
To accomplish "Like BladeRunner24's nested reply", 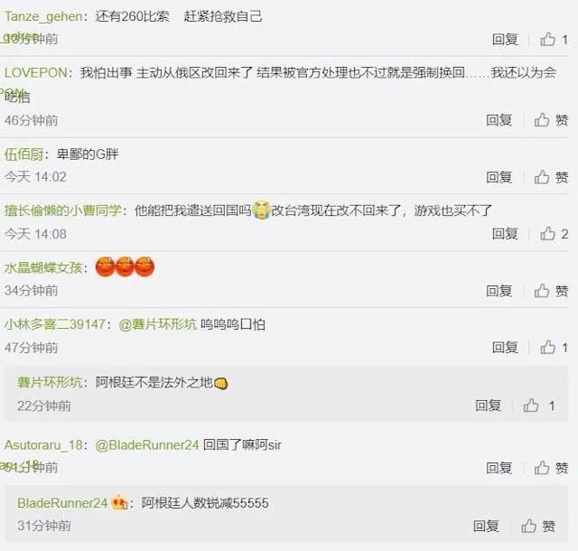I will coord(528,526).
